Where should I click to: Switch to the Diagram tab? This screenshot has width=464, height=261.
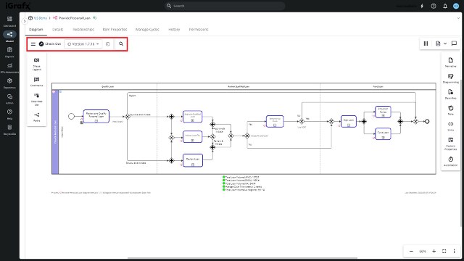click(x=36, y=29)
